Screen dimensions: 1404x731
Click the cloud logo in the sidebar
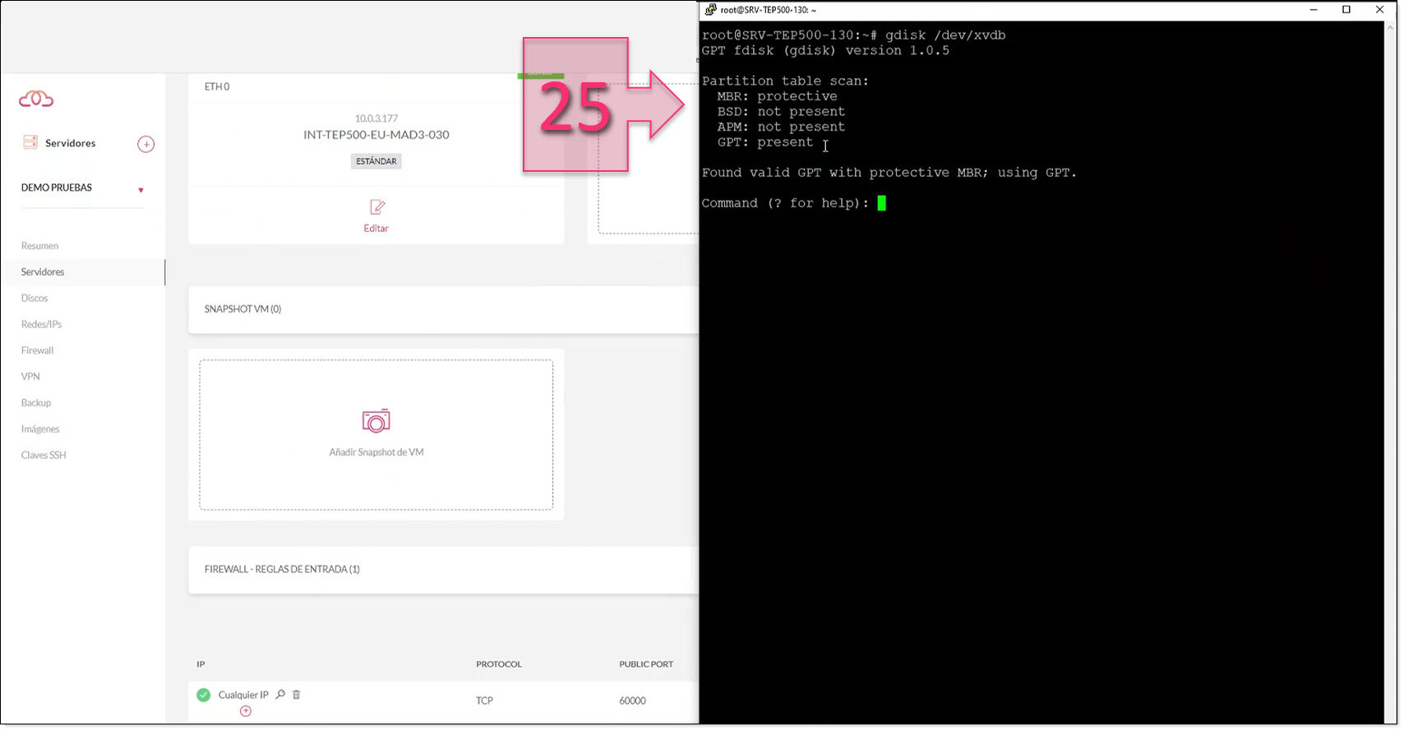(x=36, y=99)
